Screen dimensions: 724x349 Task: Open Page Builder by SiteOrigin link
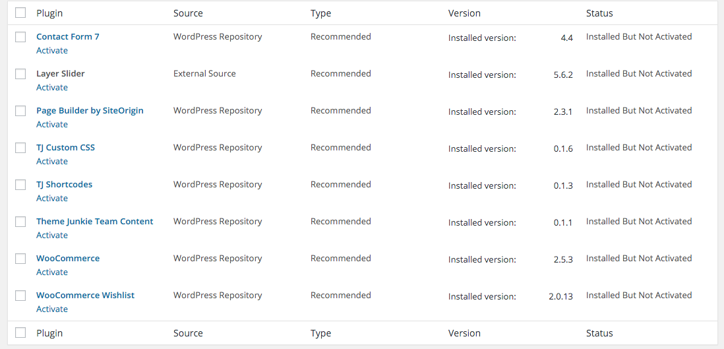[90, 110]
